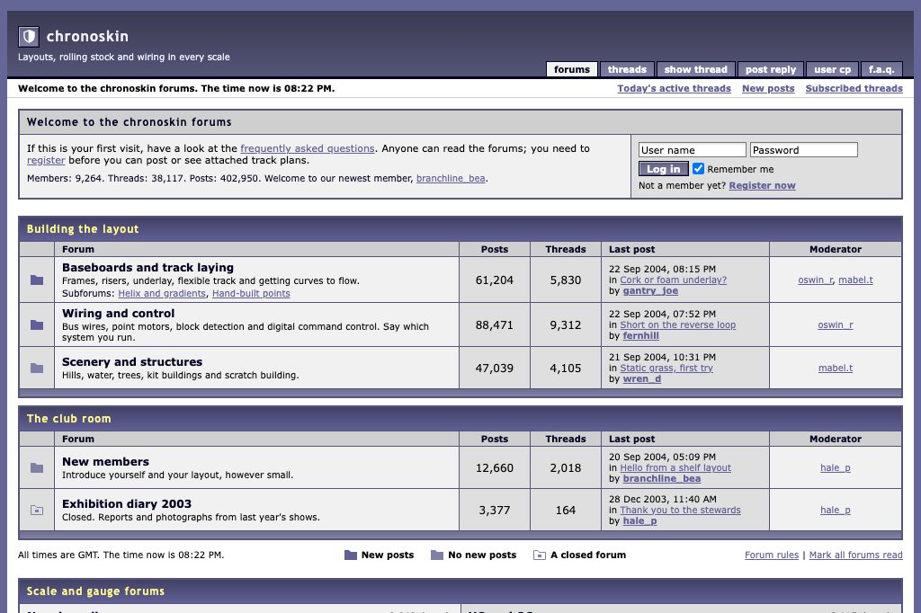This screenshot has width=921, height=613.
Task: View gantry_joe's profile
Action: 650,290
